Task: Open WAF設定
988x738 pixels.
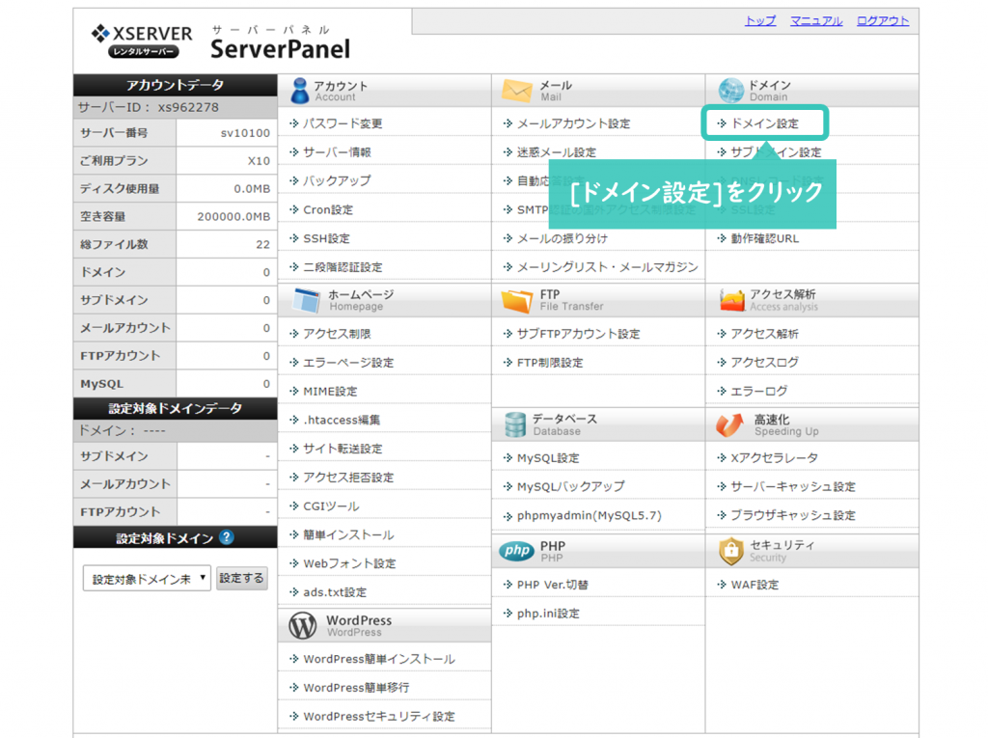Action: tap(755, 585)
